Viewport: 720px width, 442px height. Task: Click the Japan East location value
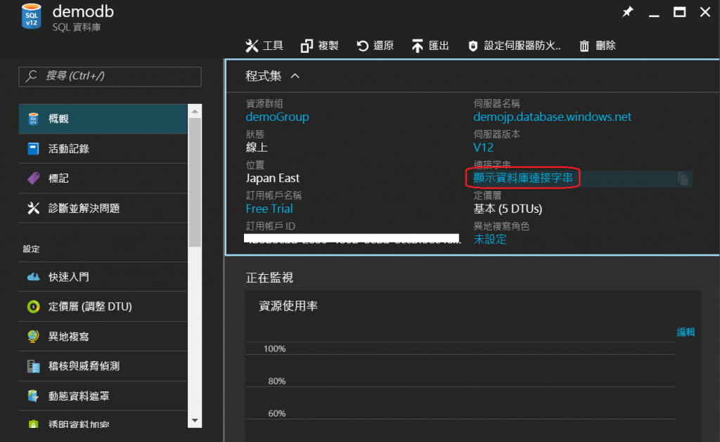[273, 178]
